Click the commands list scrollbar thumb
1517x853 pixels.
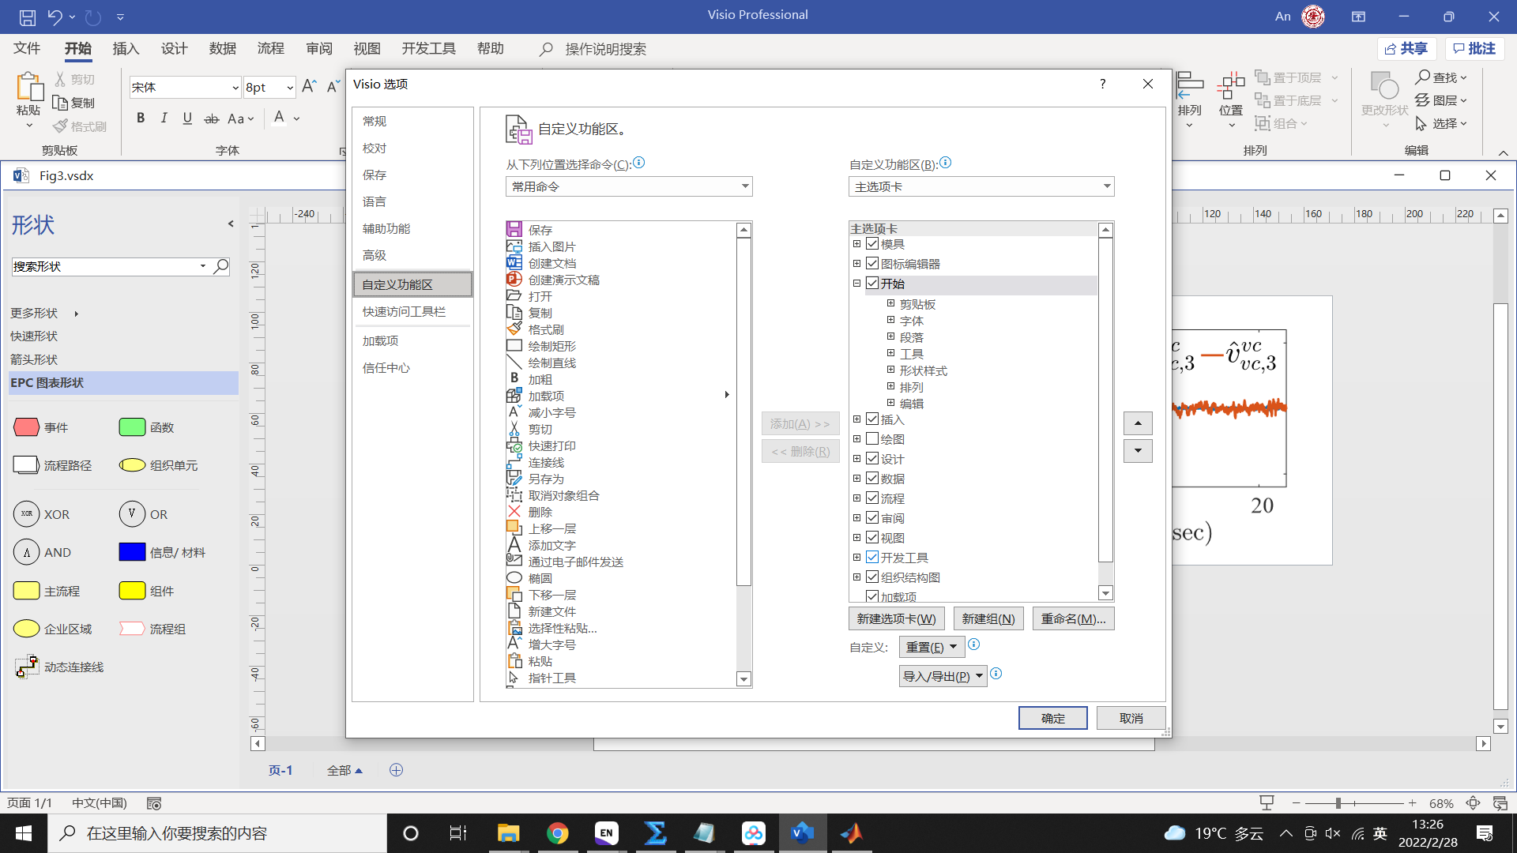pyautogui.click(x=743, y=412)
